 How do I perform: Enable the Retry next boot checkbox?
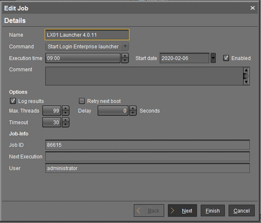coord(82,101)
